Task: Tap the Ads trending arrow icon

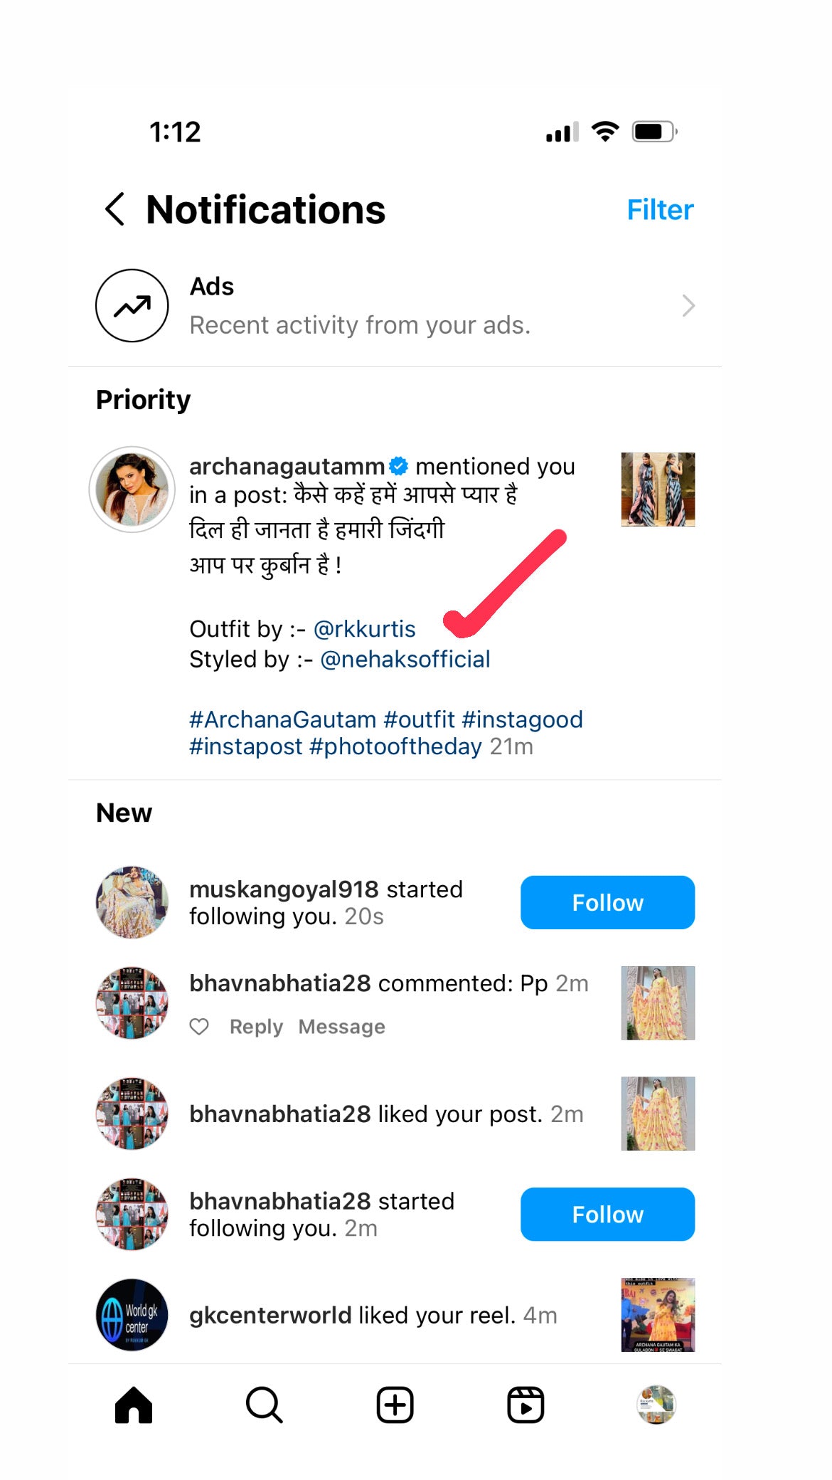Action: point(132,306)
